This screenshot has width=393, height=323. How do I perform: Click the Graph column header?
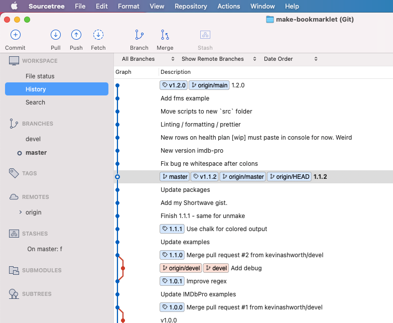pos(137,72)
